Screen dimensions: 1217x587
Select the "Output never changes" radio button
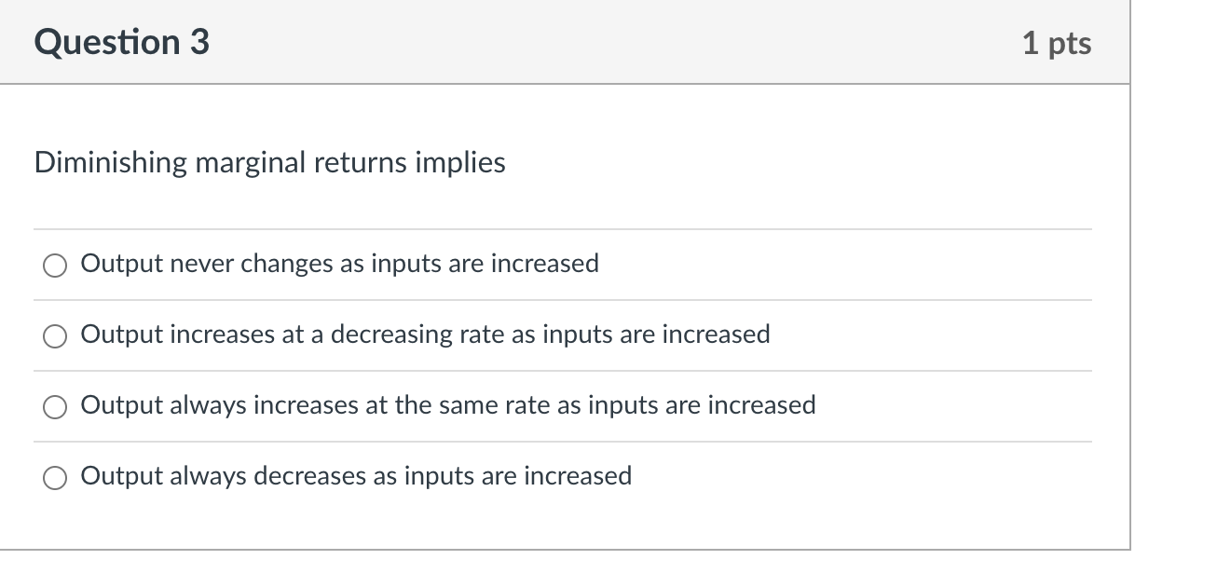point(55,266)
